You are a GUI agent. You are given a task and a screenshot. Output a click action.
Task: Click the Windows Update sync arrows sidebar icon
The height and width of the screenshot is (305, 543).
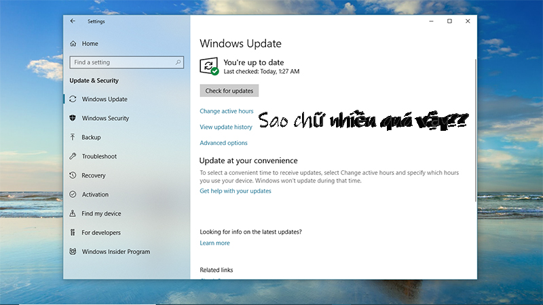pyautogui.click(x=73, y=99)
